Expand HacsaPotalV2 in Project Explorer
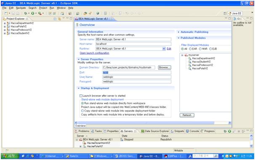This screenshot has height=160, width=255. 5,27
